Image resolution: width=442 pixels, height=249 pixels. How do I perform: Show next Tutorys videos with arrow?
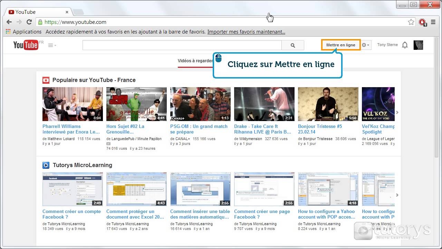[397, 195]
